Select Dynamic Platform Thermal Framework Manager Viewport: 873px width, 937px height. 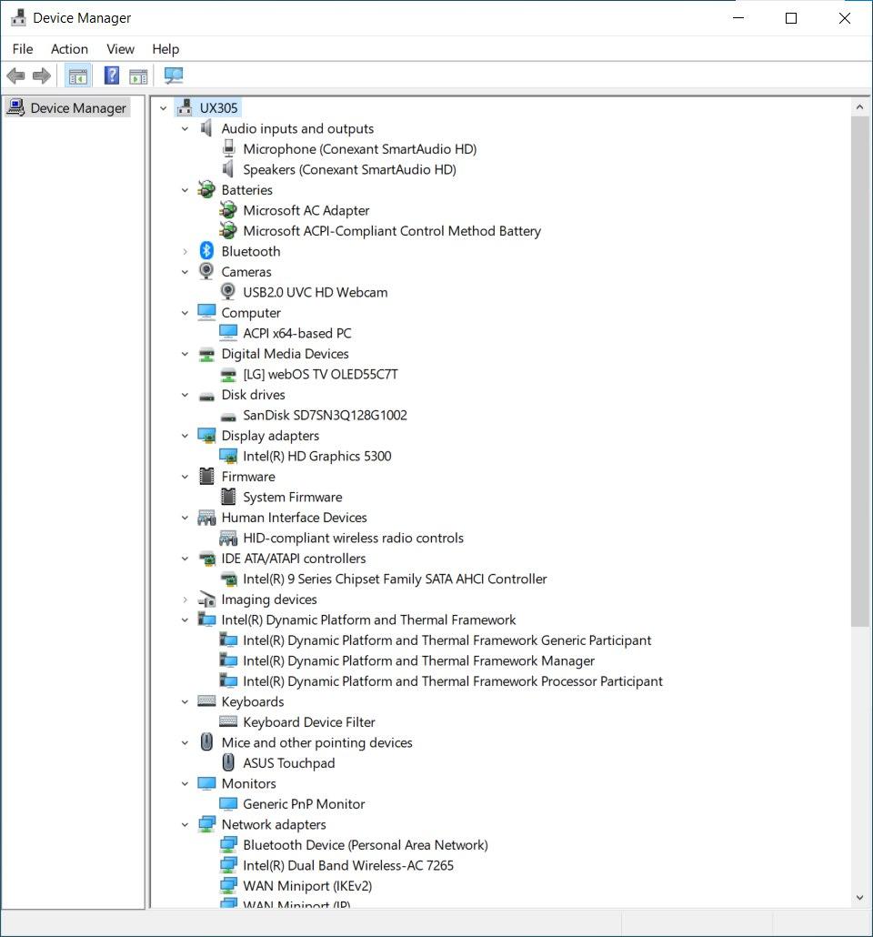(418, 660)
